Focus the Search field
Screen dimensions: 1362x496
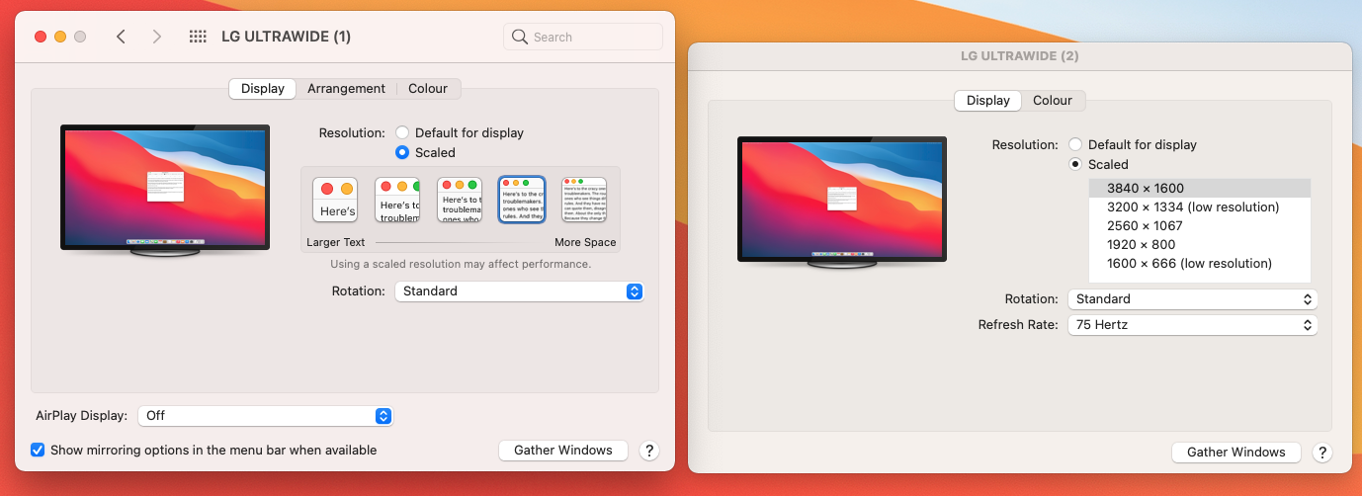583,37
